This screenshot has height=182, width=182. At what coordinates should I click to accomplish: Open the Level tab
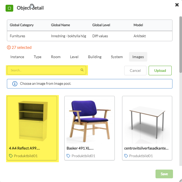click(x=74, y=57)
